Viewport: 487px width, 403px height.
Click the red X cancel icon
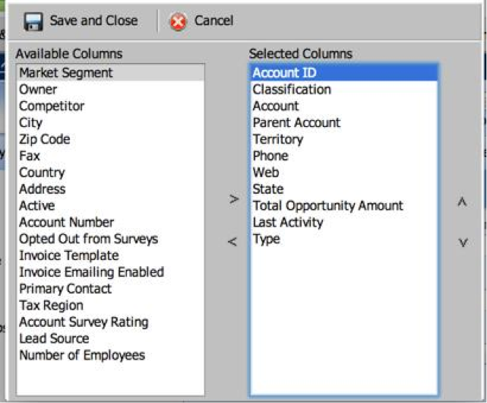(178, 22)
